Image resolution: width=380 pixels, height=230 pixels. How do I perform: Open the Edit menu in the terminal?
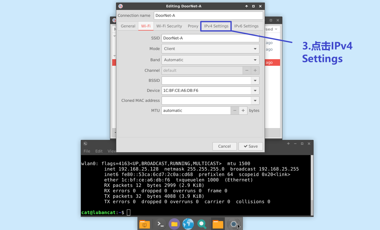tap(99, 151)
